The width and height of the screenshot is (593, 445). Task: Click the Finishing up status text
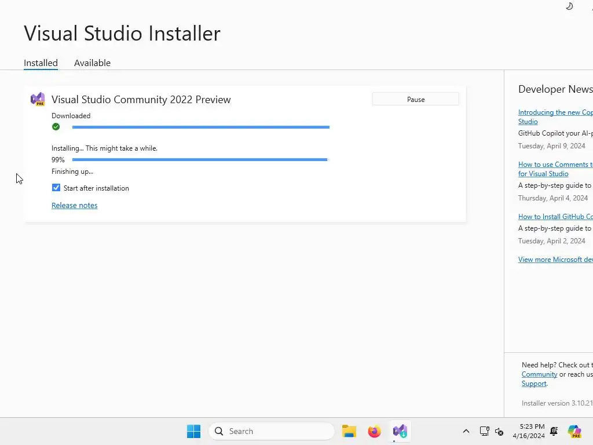tap(72, 172)
